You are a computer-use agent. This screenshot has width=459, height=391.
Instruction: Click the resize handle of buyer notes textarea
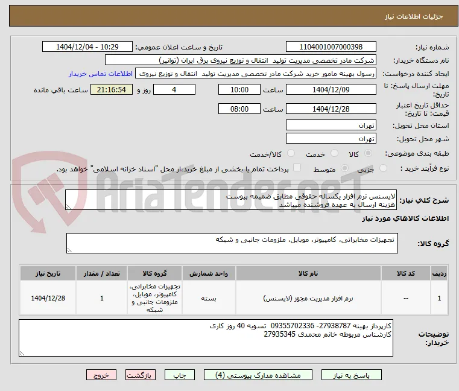22,354
